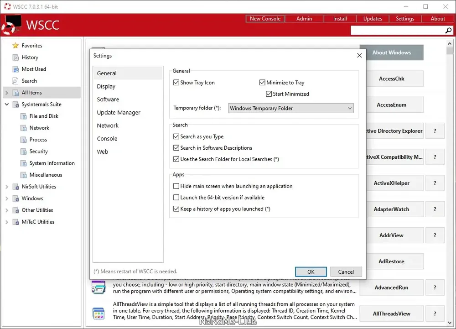The height and width of the screenshot is (329, 456).
Task: Click the AdvancedRun application icon
Action: (x=98, y=287)
